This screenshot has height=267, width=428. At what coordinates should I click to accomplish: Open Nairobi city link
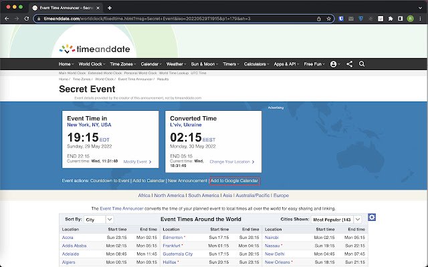point(272,238)
